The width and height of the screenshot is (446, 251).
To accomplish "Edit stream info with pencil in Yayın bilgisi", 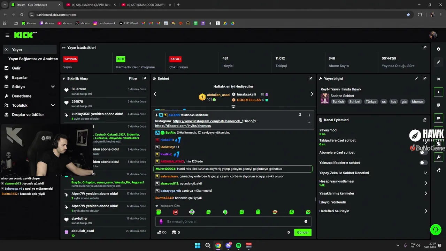I will pyautogui.click(x=416, y=79).
